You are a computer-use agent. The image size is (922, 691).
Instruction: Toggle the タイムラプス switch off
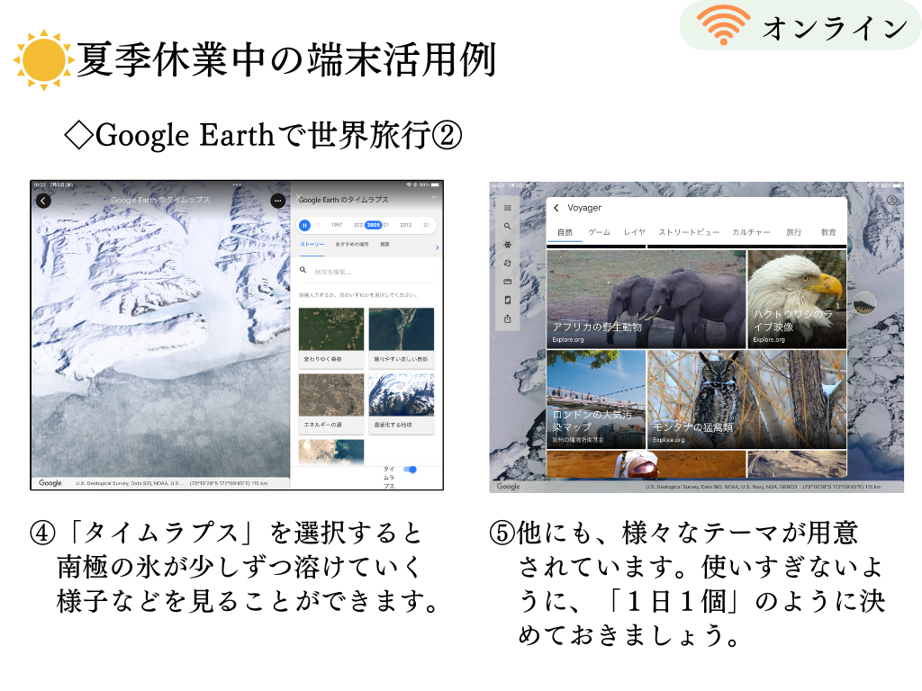(x=411, y=470)
